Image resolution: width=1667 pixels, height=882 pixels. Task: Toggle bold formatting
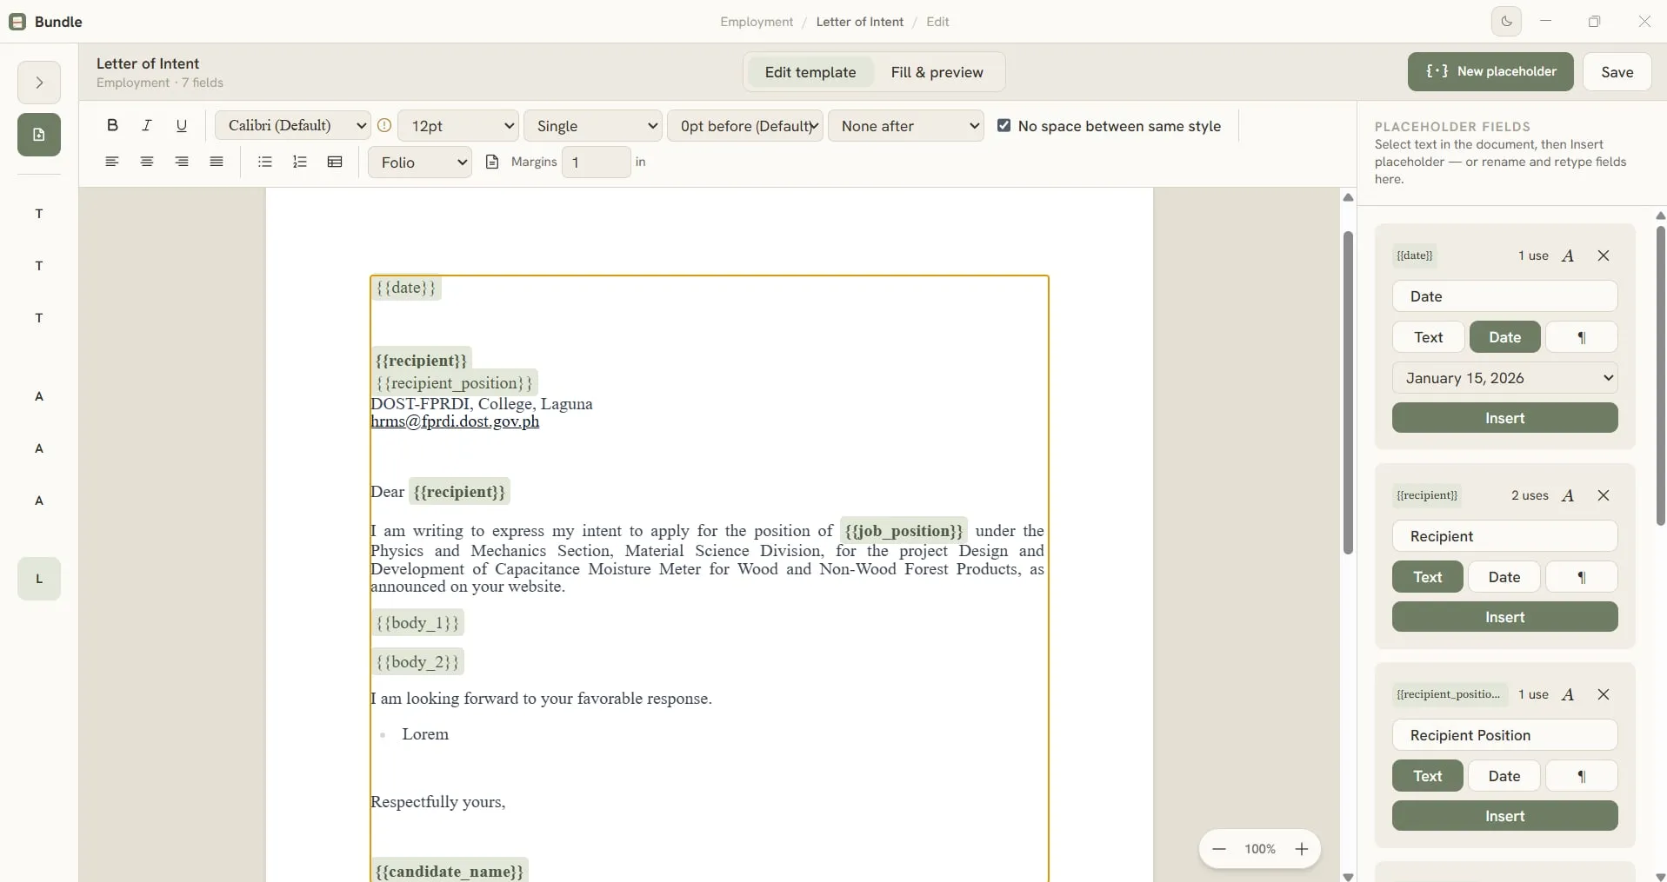[112, 125]
